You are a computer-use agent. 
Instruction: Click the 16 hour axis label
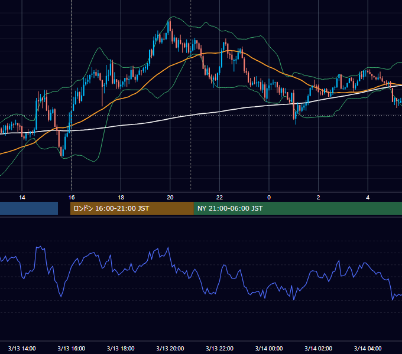pyautogui.click(x=72, y=197)
